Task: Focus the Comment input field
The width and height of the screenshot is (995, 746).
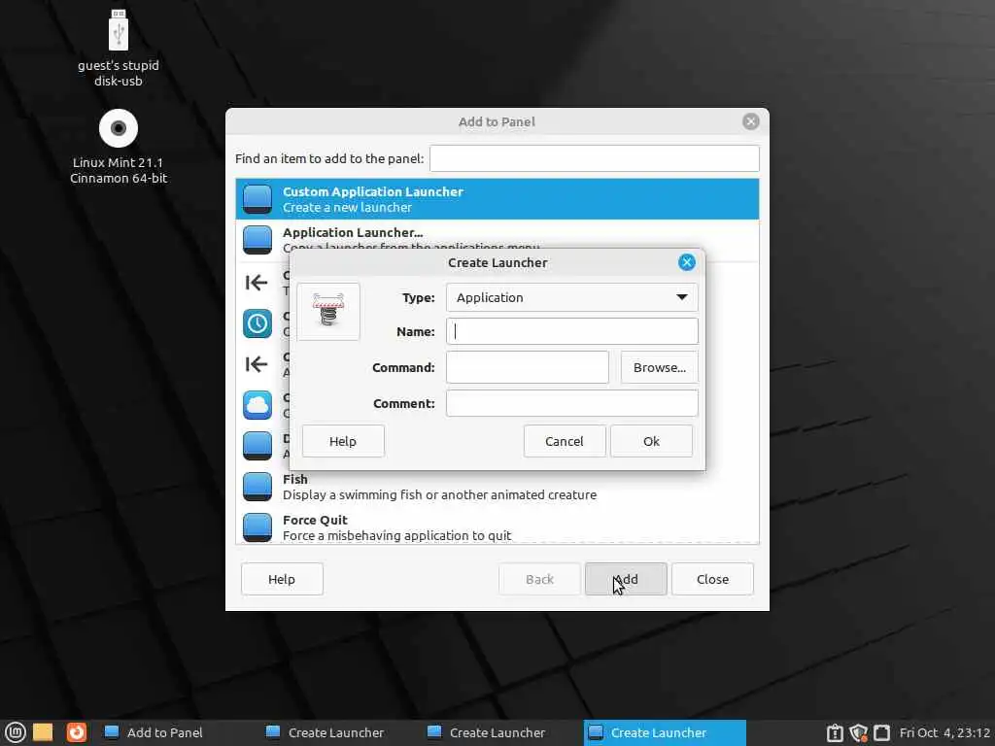Action: tap(571, 403)
